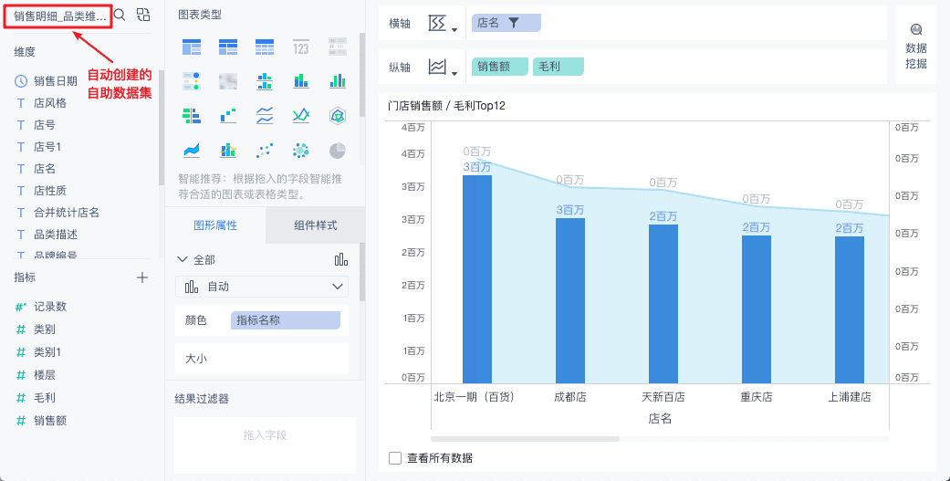Click the 指标名称 pill in 颜色
This screenshot has height=481, width=950.
point(286,320)
